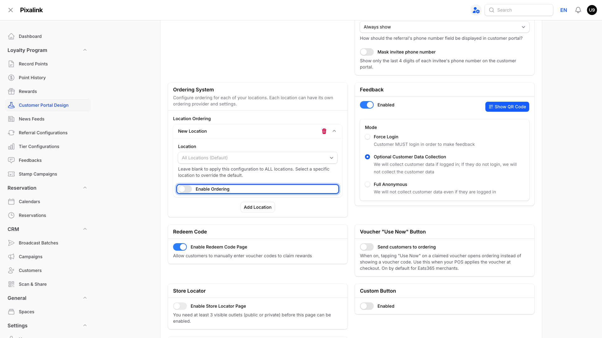Select Full Anonymous mode radio
The image size is (602, 338).
coord(367,184)
